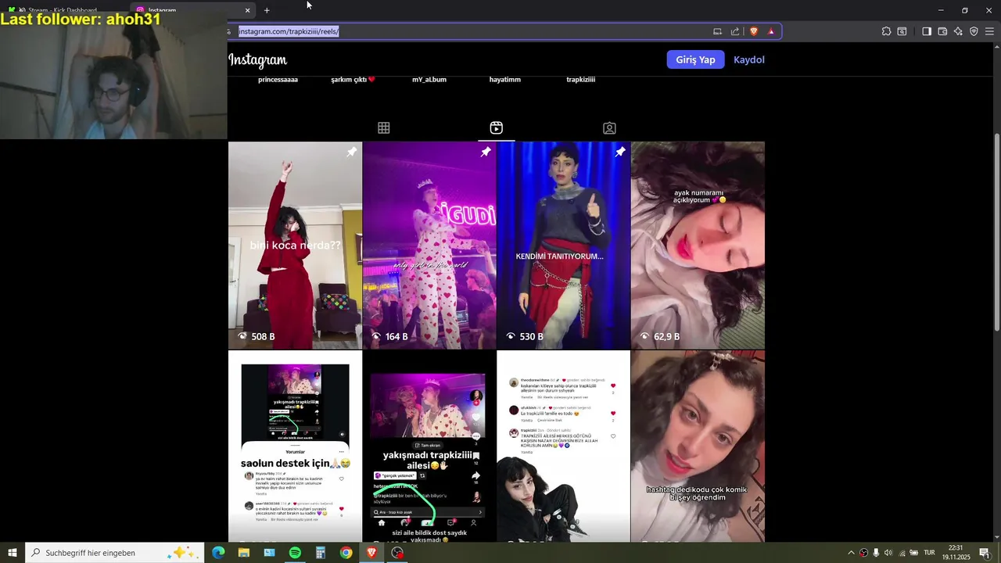
Task: Open the browser hamburger menu
Action: pos(989,31)
